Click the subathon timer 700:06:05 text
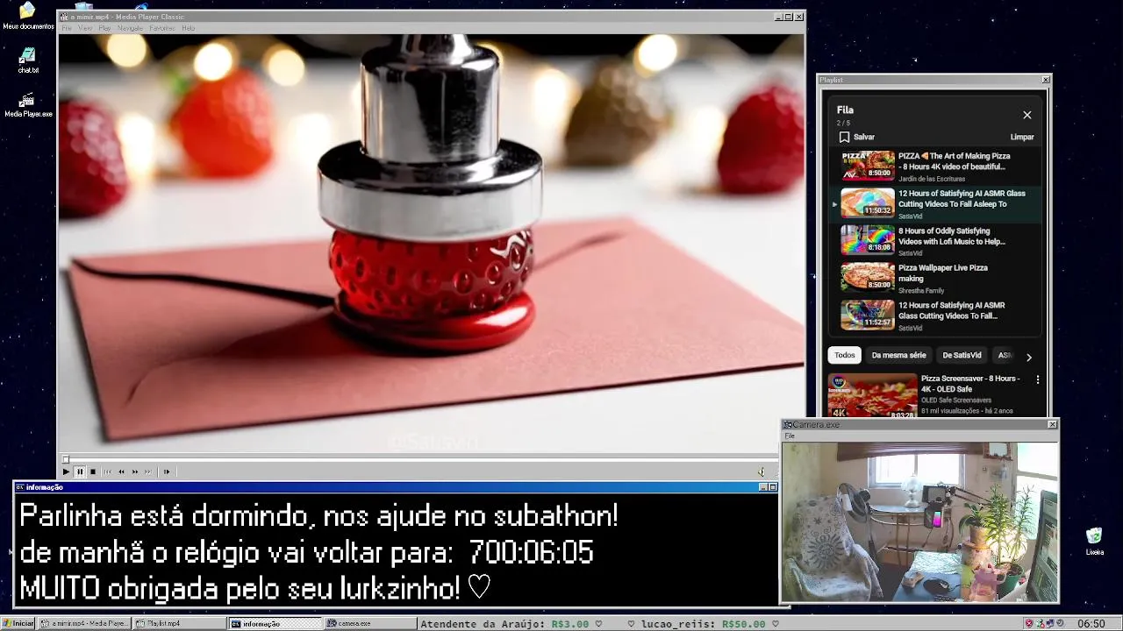The width and height of the screenshot is (1123, 631). tap(531, 553)
